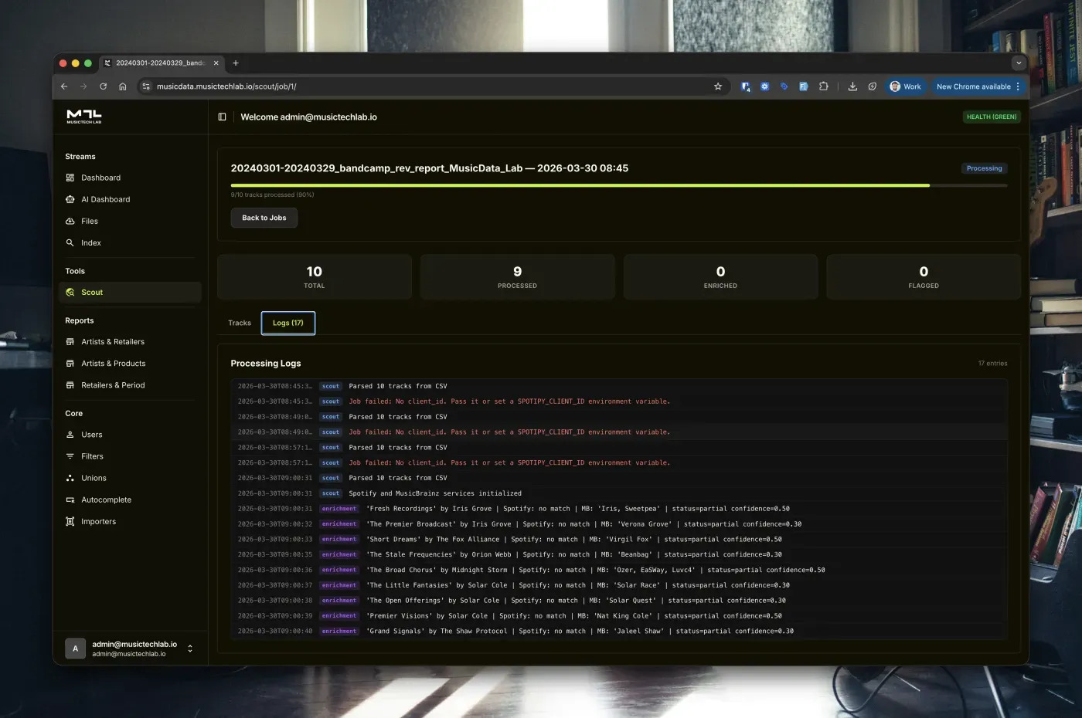Click the sidebar collapse icon beside Welcome message
This screenshot has width=1082, height=718.
point(222,117)
